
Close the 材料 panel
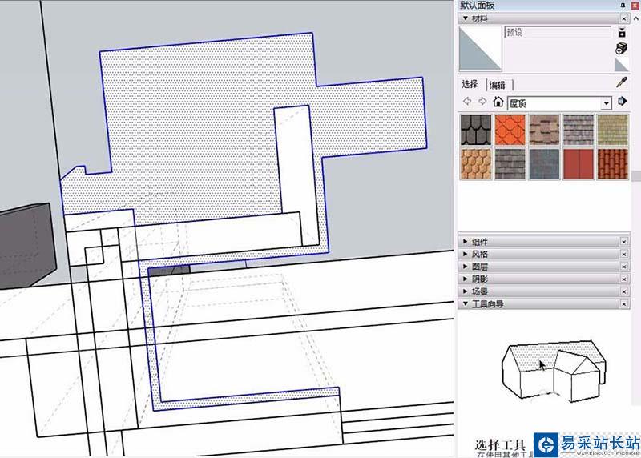point(624,18)
